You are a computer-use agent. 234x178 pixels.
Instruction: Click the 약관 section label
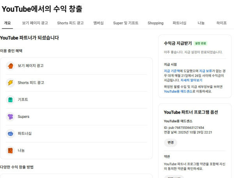click(x=167, y=157)
